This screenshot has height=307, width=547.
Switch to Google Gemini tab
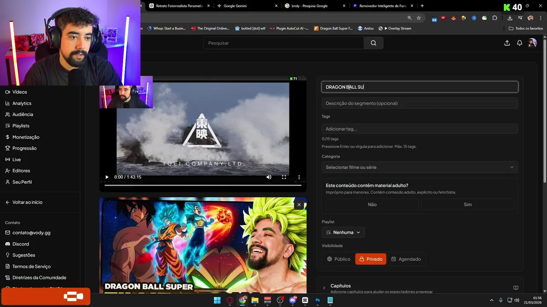point(235,6)
